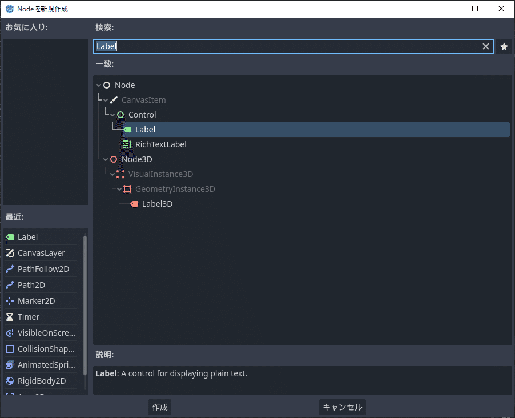The width and height of the screenshot is (515, 418).
Task: Select the root Node entry
Action: [x=125, y=85]
